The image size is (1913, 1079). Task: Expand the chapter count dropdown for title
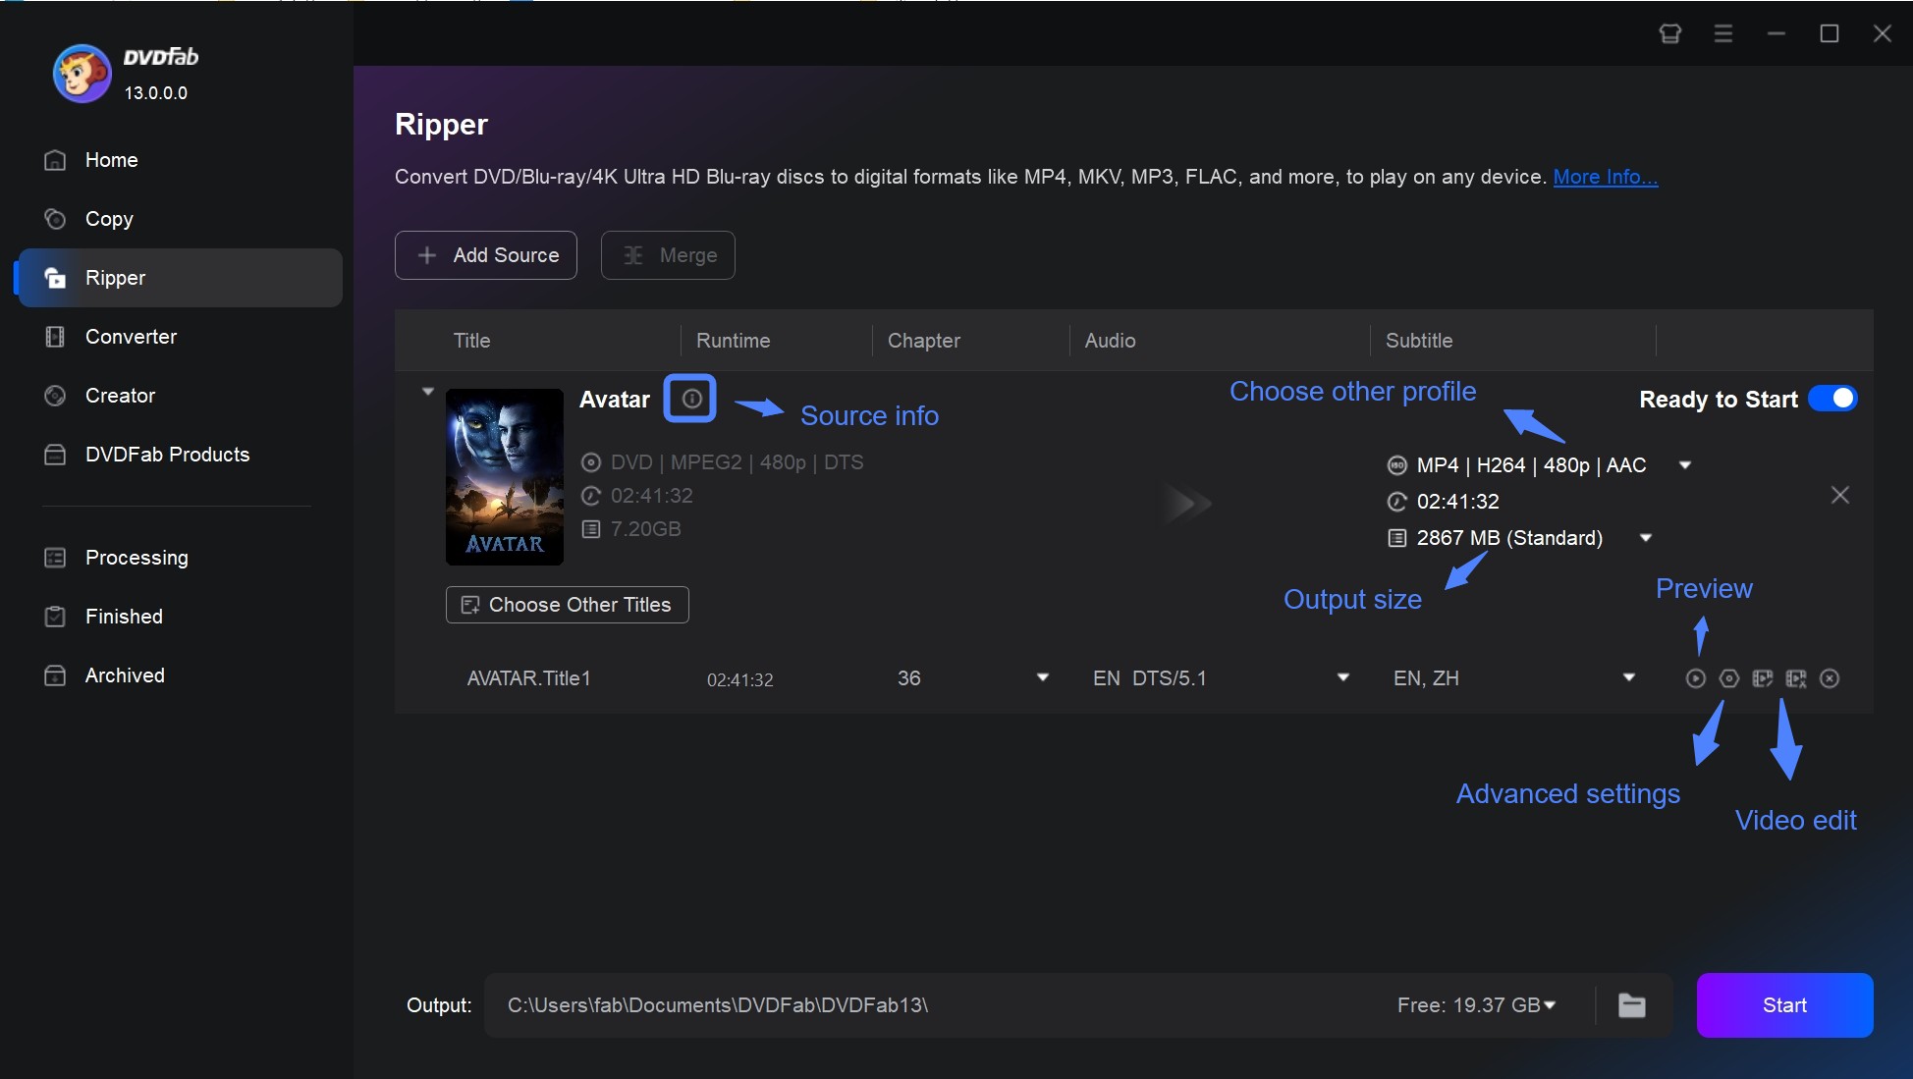[x=1042, y=678]
